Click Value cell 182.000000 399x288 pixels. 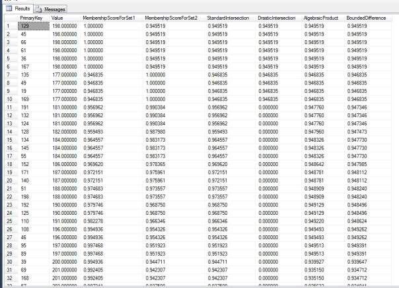65,132
